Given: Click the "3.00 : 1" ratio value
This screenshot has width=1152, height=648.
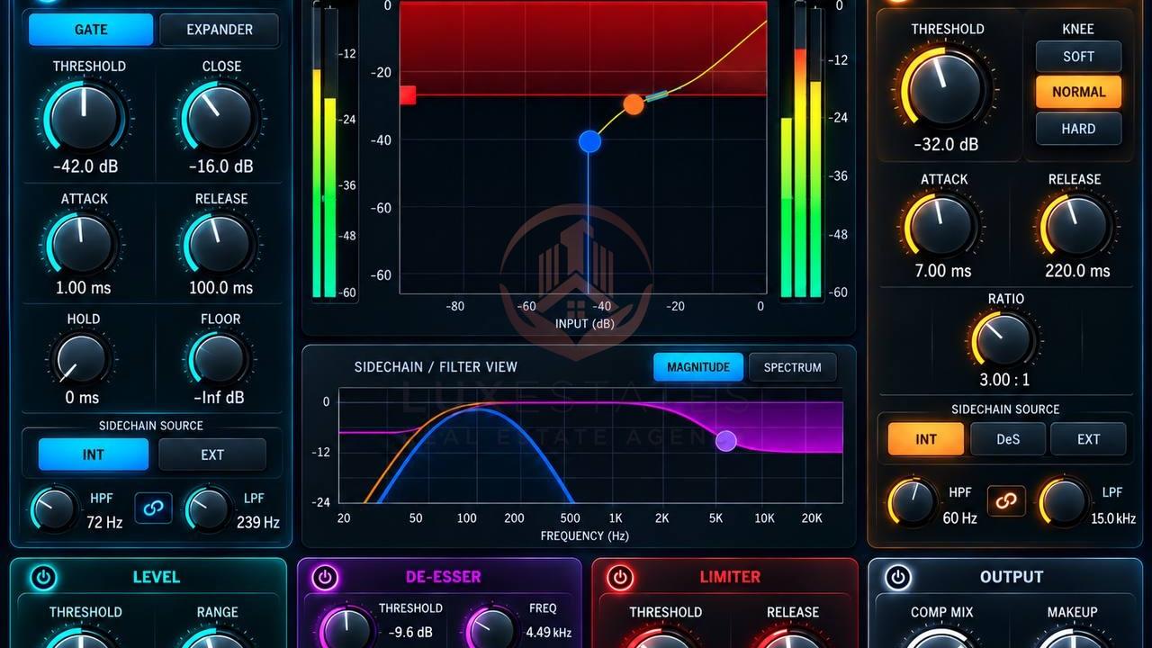Looking at the screenshot, I should pos(1004,380).
